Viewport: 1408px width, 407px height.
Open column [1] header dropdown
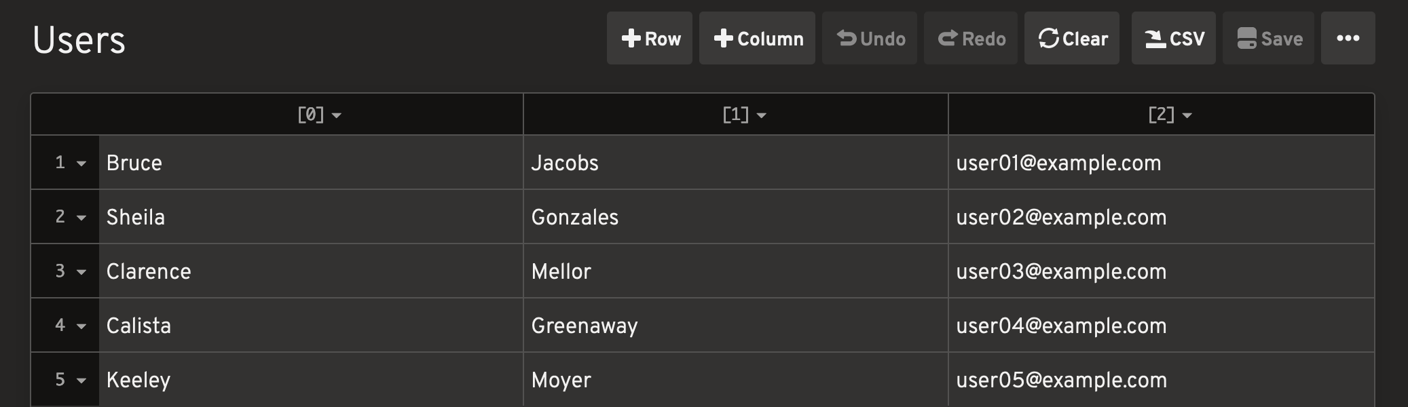[x=761, y=115]
